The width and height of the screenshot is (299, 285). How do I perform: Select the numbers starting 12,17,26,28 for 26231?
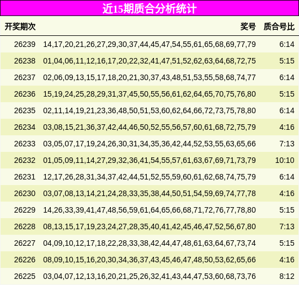pos(149,177)
